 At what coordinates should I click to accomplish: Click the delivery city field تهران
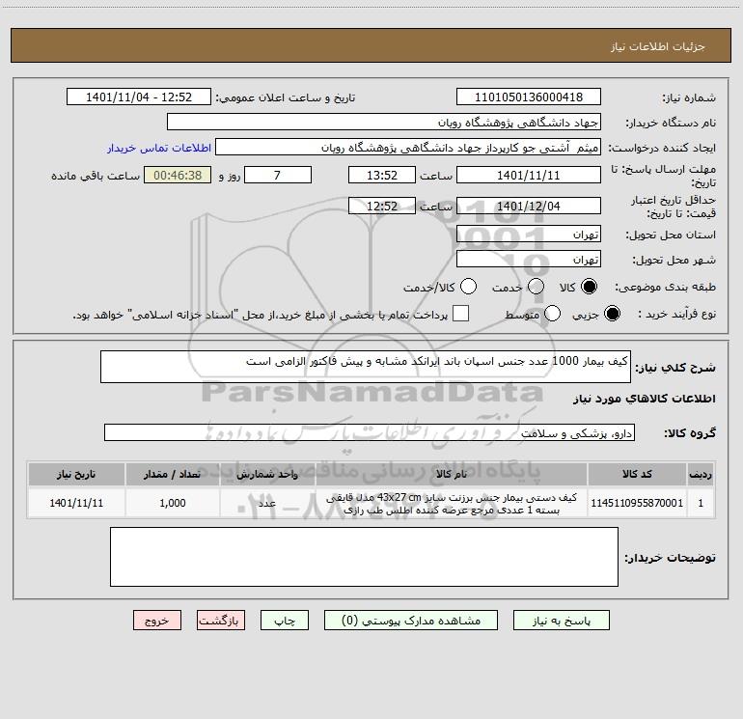[x=529, y=260]
